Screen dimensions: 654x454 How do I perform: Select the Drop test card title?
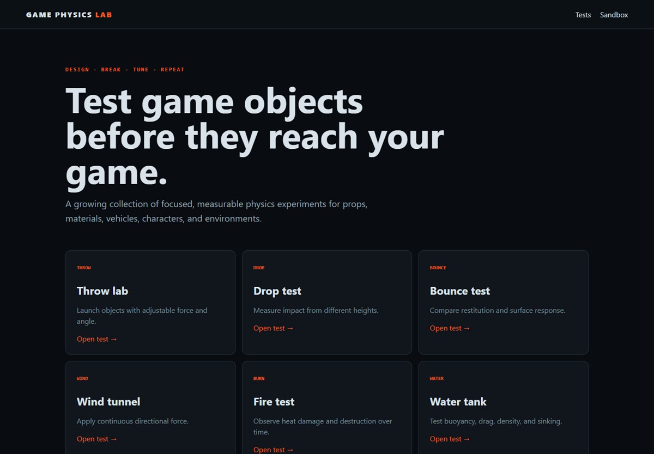(277, 291)
